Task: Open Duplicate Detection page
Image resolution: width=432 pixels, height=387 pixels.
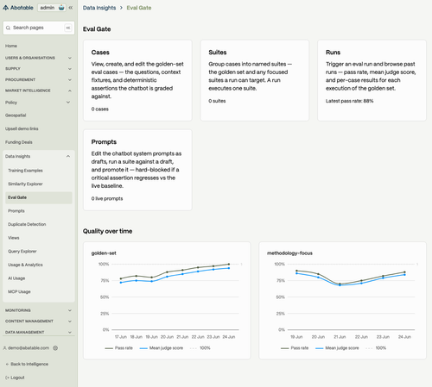Action: pos(27,224)
